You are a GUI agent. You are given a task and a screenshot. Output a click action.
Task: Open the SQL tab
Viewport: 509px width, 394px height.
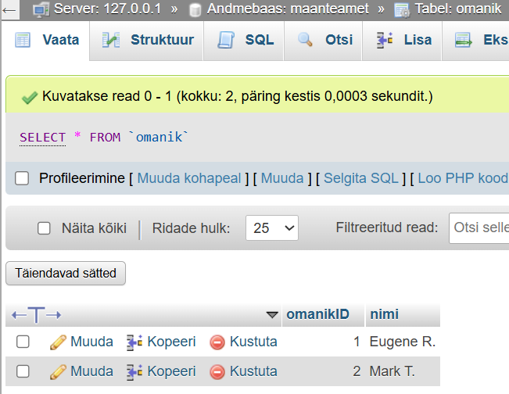[247, 39]
